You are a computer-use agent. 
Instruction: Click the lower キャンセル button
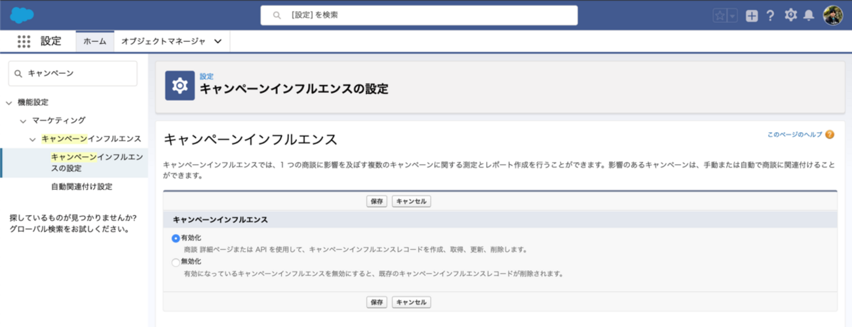point(412,302)
